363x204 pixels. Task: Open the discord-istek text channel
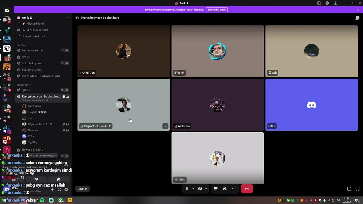click(43, 24)
